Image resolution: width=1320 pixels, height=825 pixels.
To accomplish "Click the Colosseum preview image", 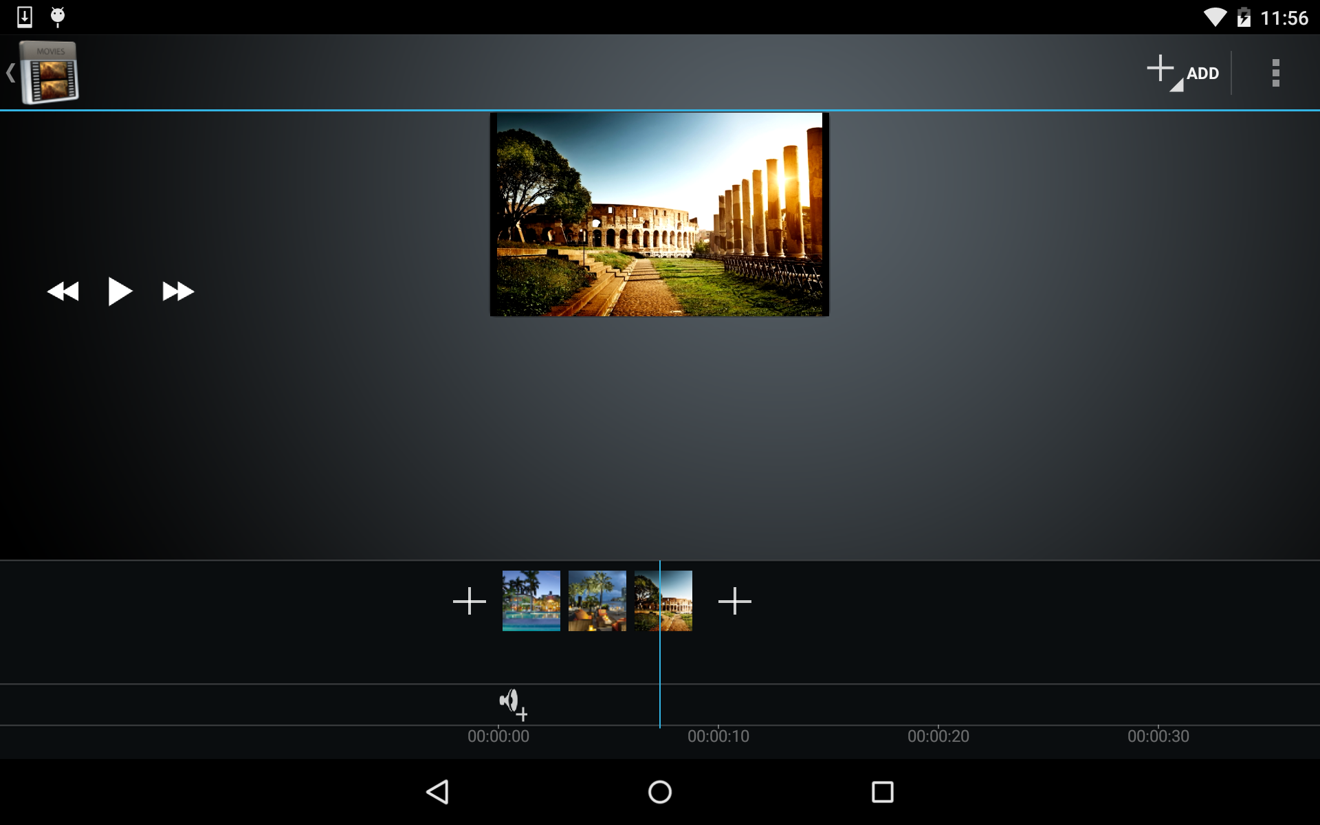I will point(659,214).
